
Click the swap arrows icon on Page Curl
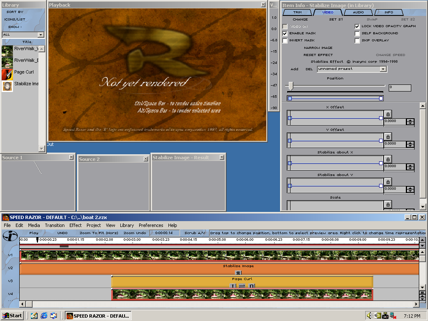[242, 286]
